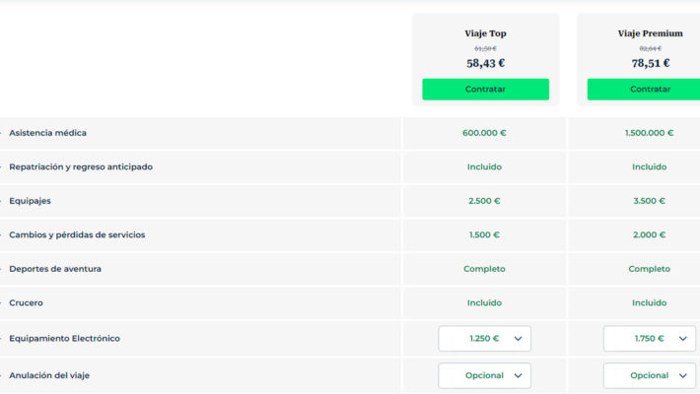Screen dimensions: 700x394
Task: Click chevron arrow beside 1.750 € option
Action: 682,339
